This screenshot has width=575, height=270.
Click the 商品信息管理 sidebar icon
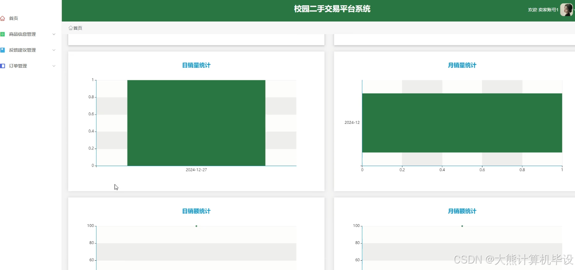(2, 34)
